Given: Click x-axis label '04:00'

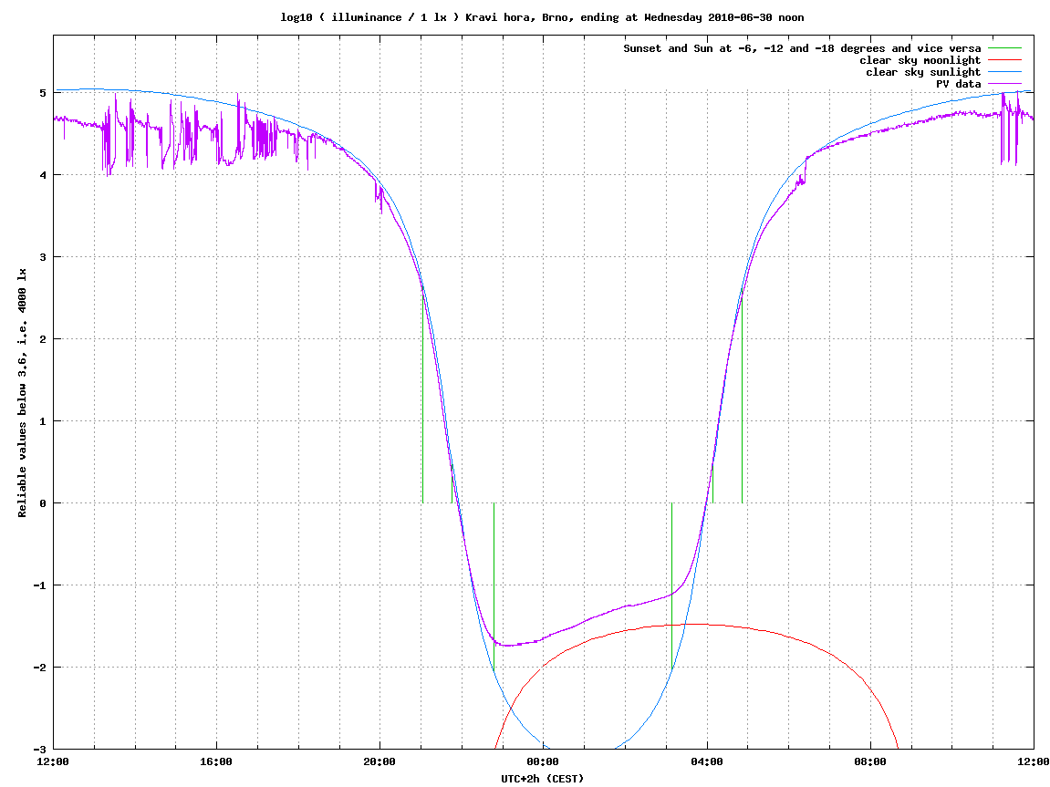Looking at the screenshot, I should [x=706, y=761].
